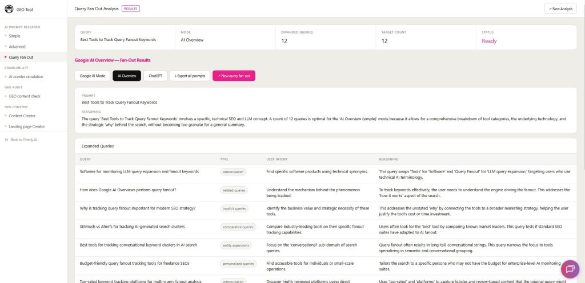Open the chat widget bubble

(570, 269)
